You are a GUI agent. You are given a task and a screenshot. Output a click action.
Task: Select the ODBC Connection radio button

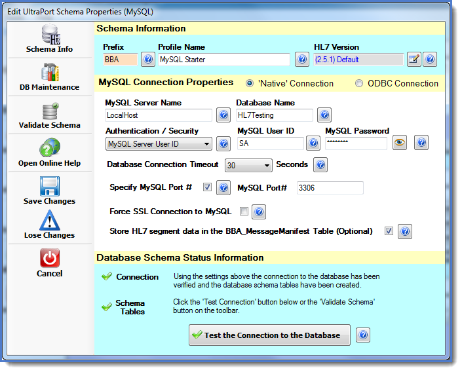pos(359,84)
